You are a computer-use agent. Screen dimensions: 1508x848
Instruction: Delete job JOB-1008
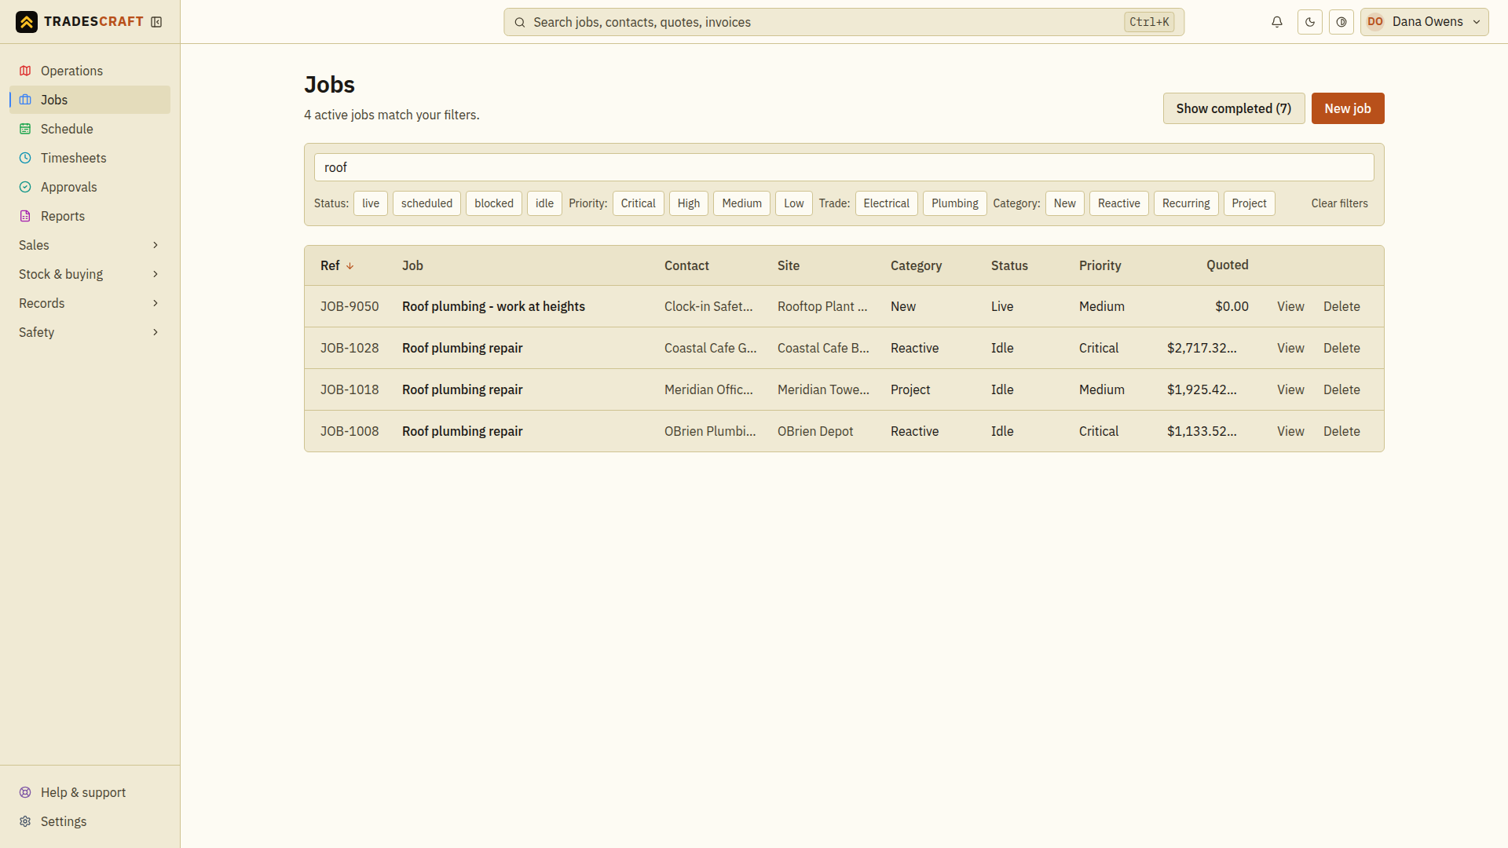coord(1341,431)
